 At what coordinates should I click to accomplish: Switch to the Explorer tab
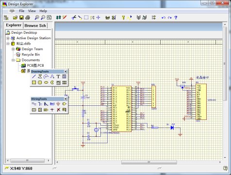click(x=14, y=25)
